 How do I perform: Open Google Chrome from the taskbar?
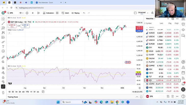117,102
